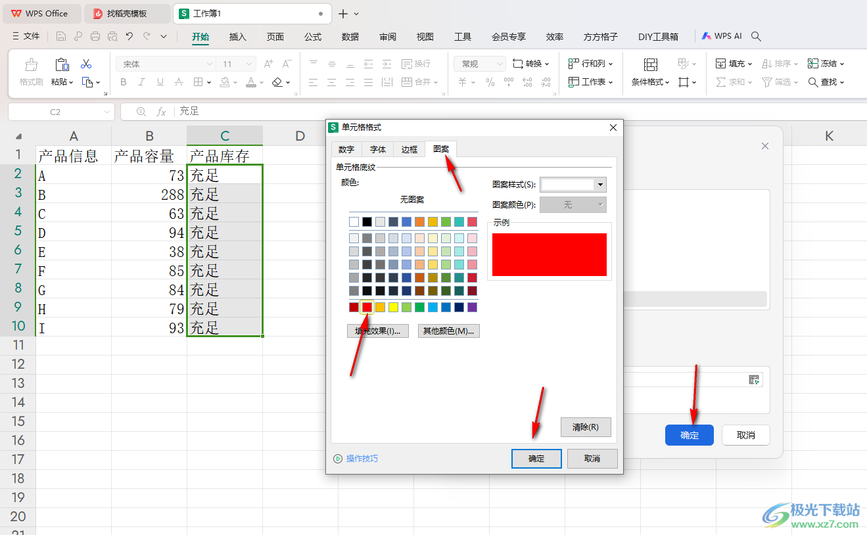Click the Conditional Formatting (条件格式) icon
The width and height of the screenshot is (867, 535).
[x=650, y=64]
